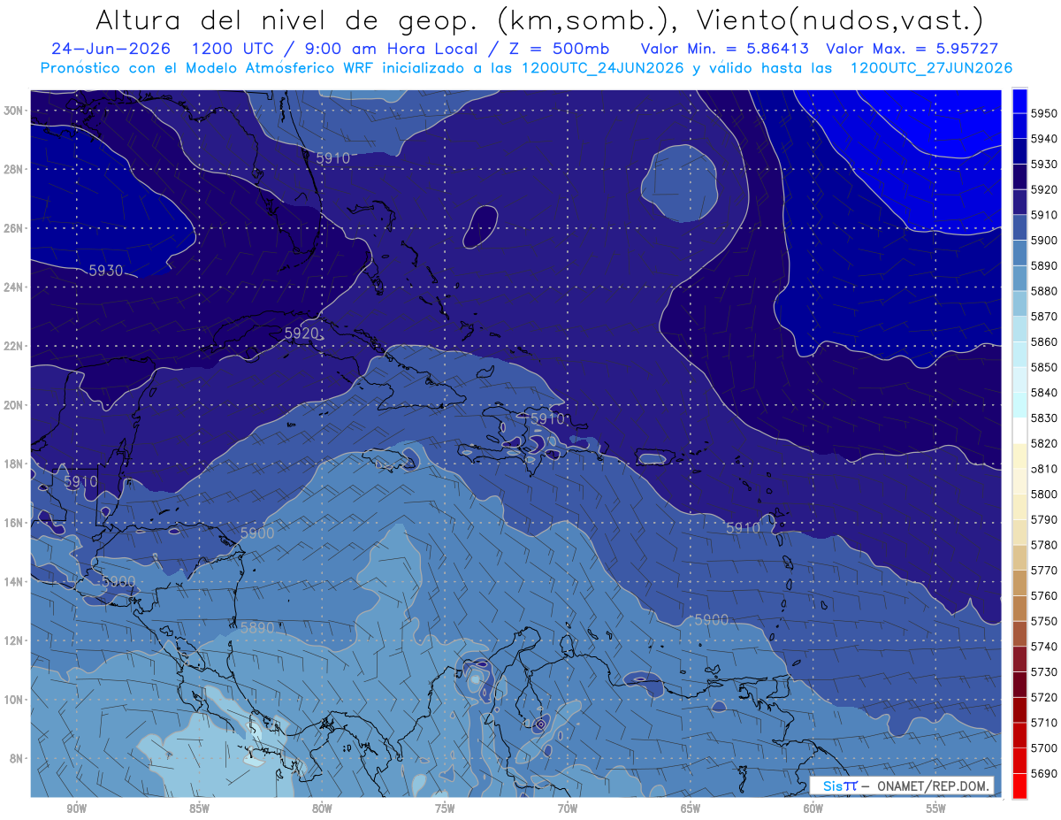Click the colorbar tick label 5940
This screenshot has height=820, width=1061.
click(x=1043, y=139)
